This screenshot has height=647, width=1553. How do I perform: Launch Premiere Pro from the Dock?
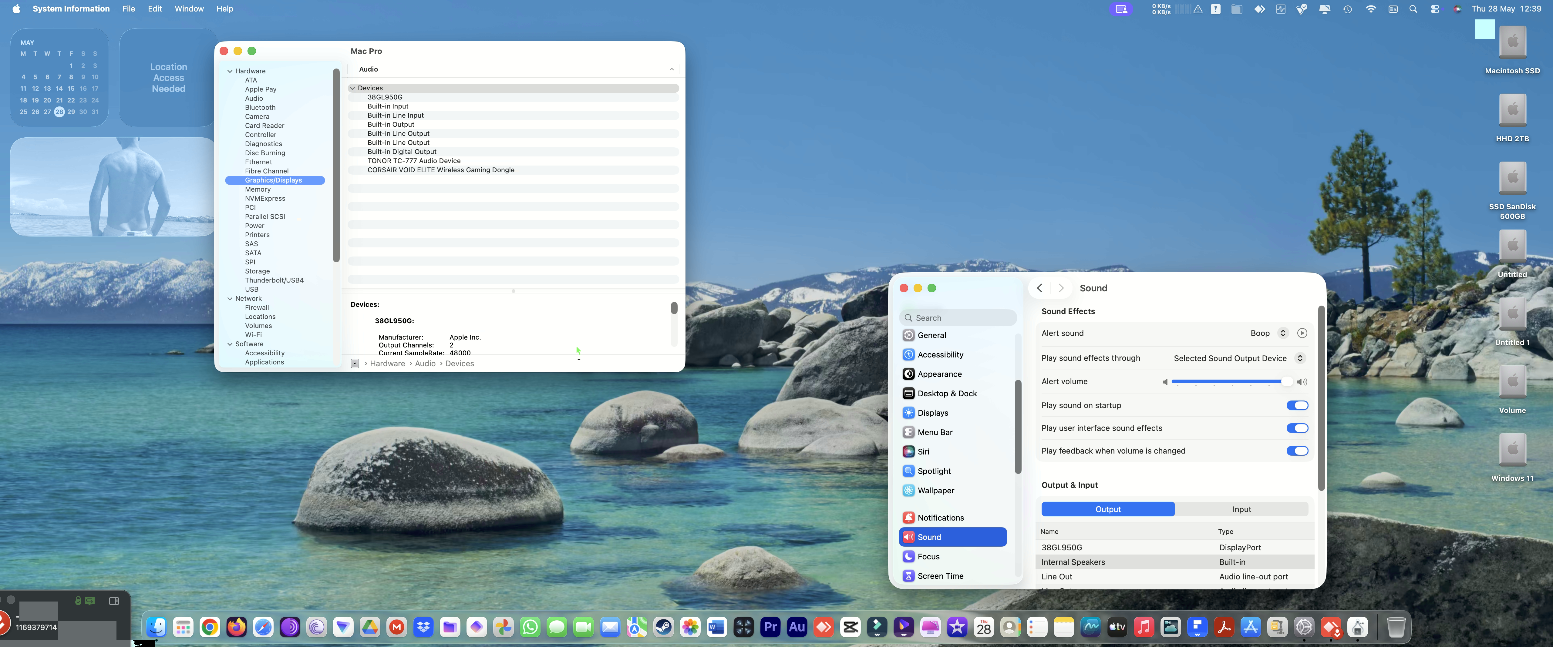770,627
